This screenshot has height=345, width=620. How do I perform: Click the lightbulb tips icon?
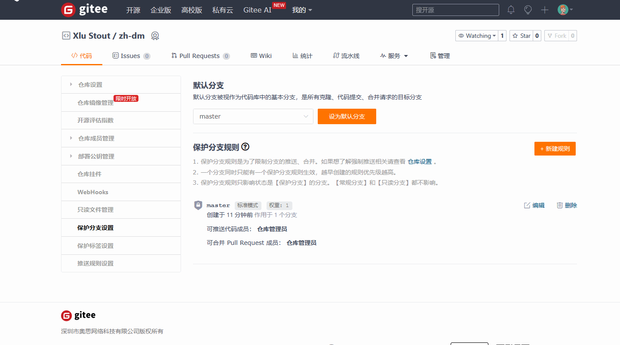[528, 10]
